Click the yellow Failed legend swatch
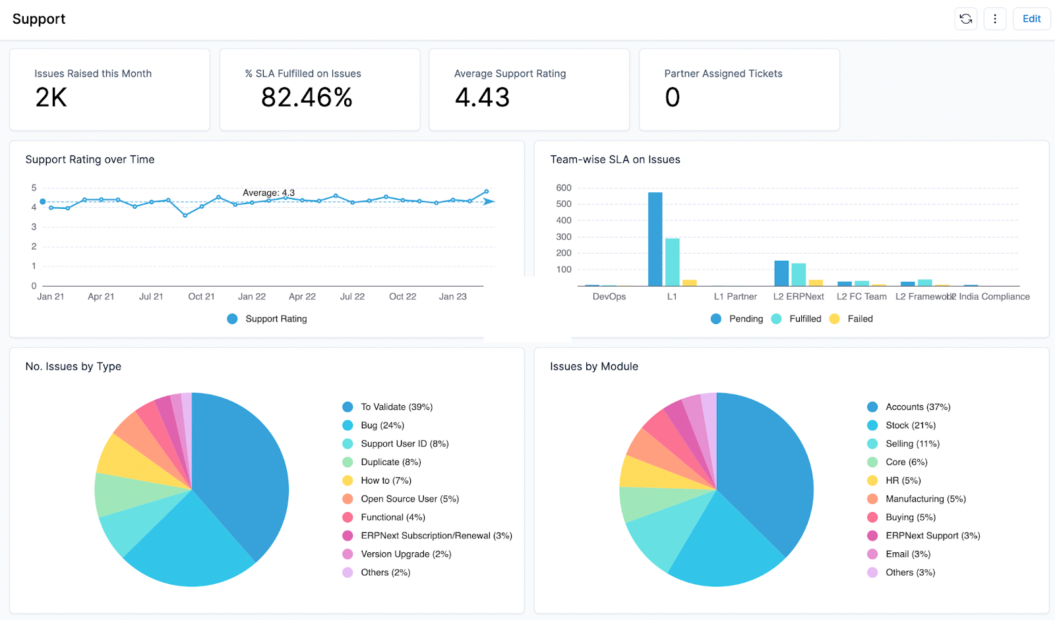 [x=835, y=319]
